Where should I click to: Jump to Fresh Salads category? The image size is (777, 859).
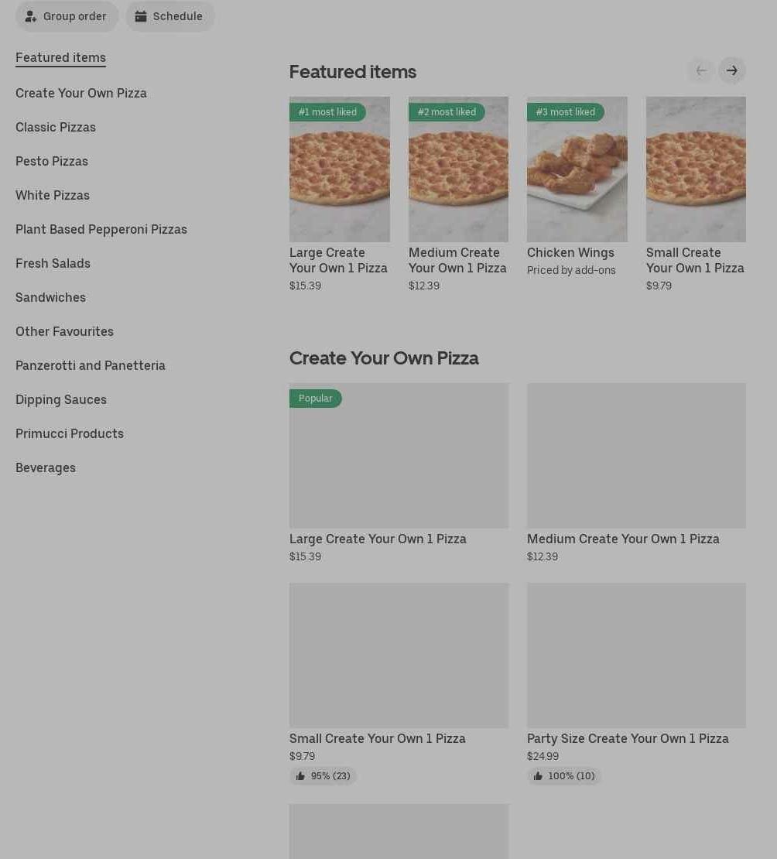click(x=53, y=263)
